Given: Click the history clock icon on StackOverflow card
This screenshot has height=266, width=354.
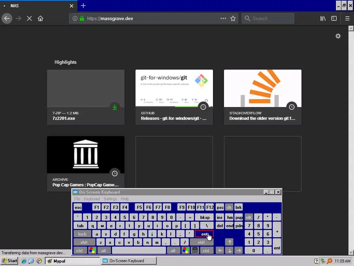Looking at the screenshot, I should point(292,107).
